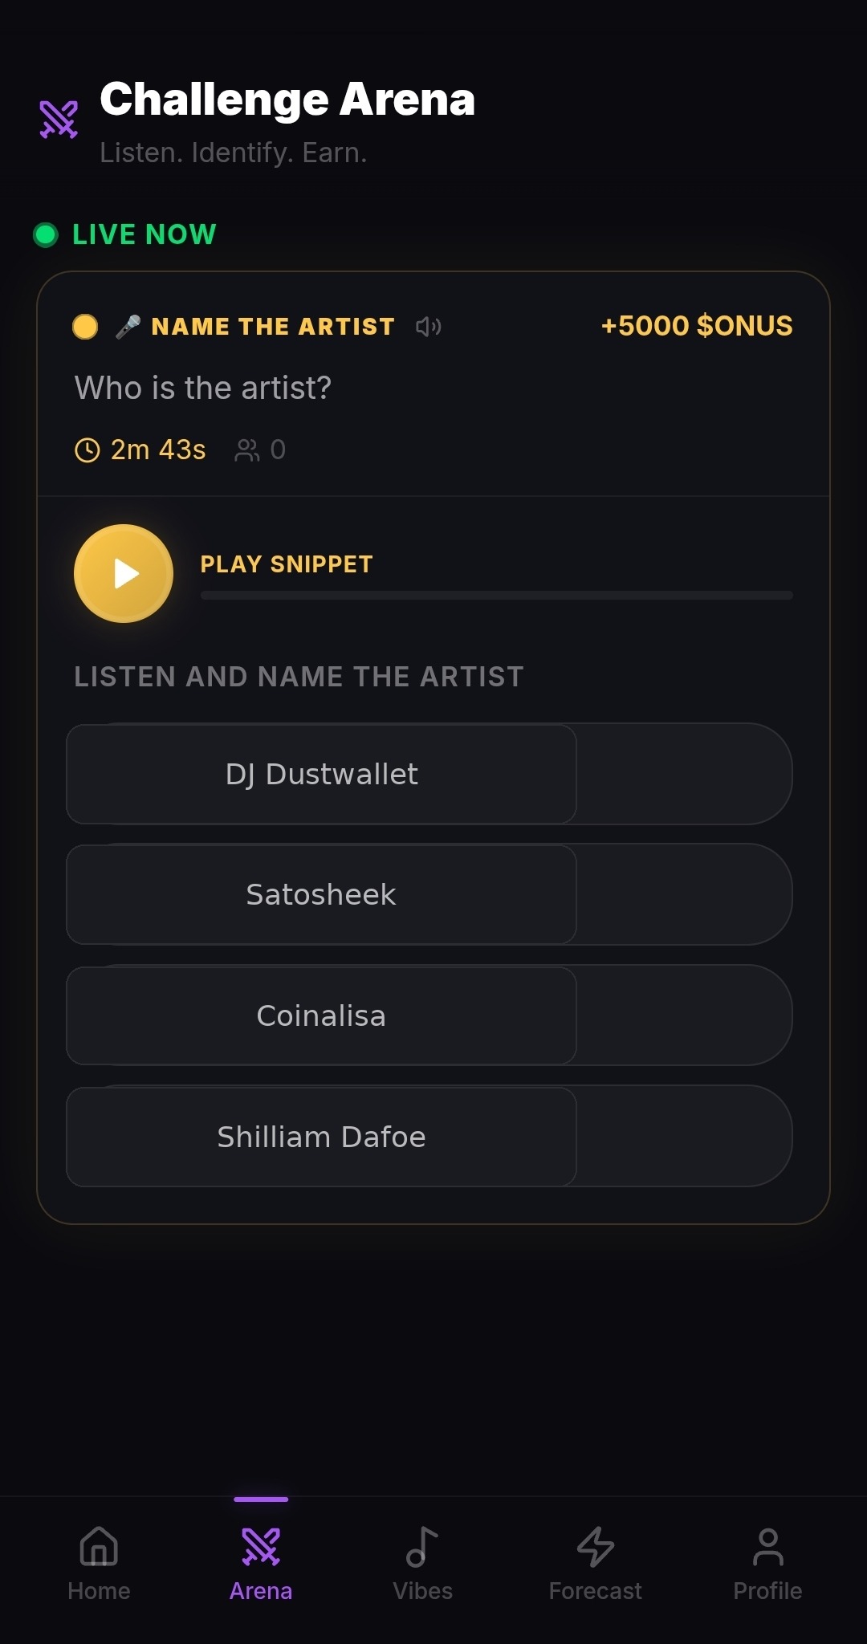Screen dimensions: 867x1644
Task: Click the microphone icon in challenge header
Action: tap(128, 326)
